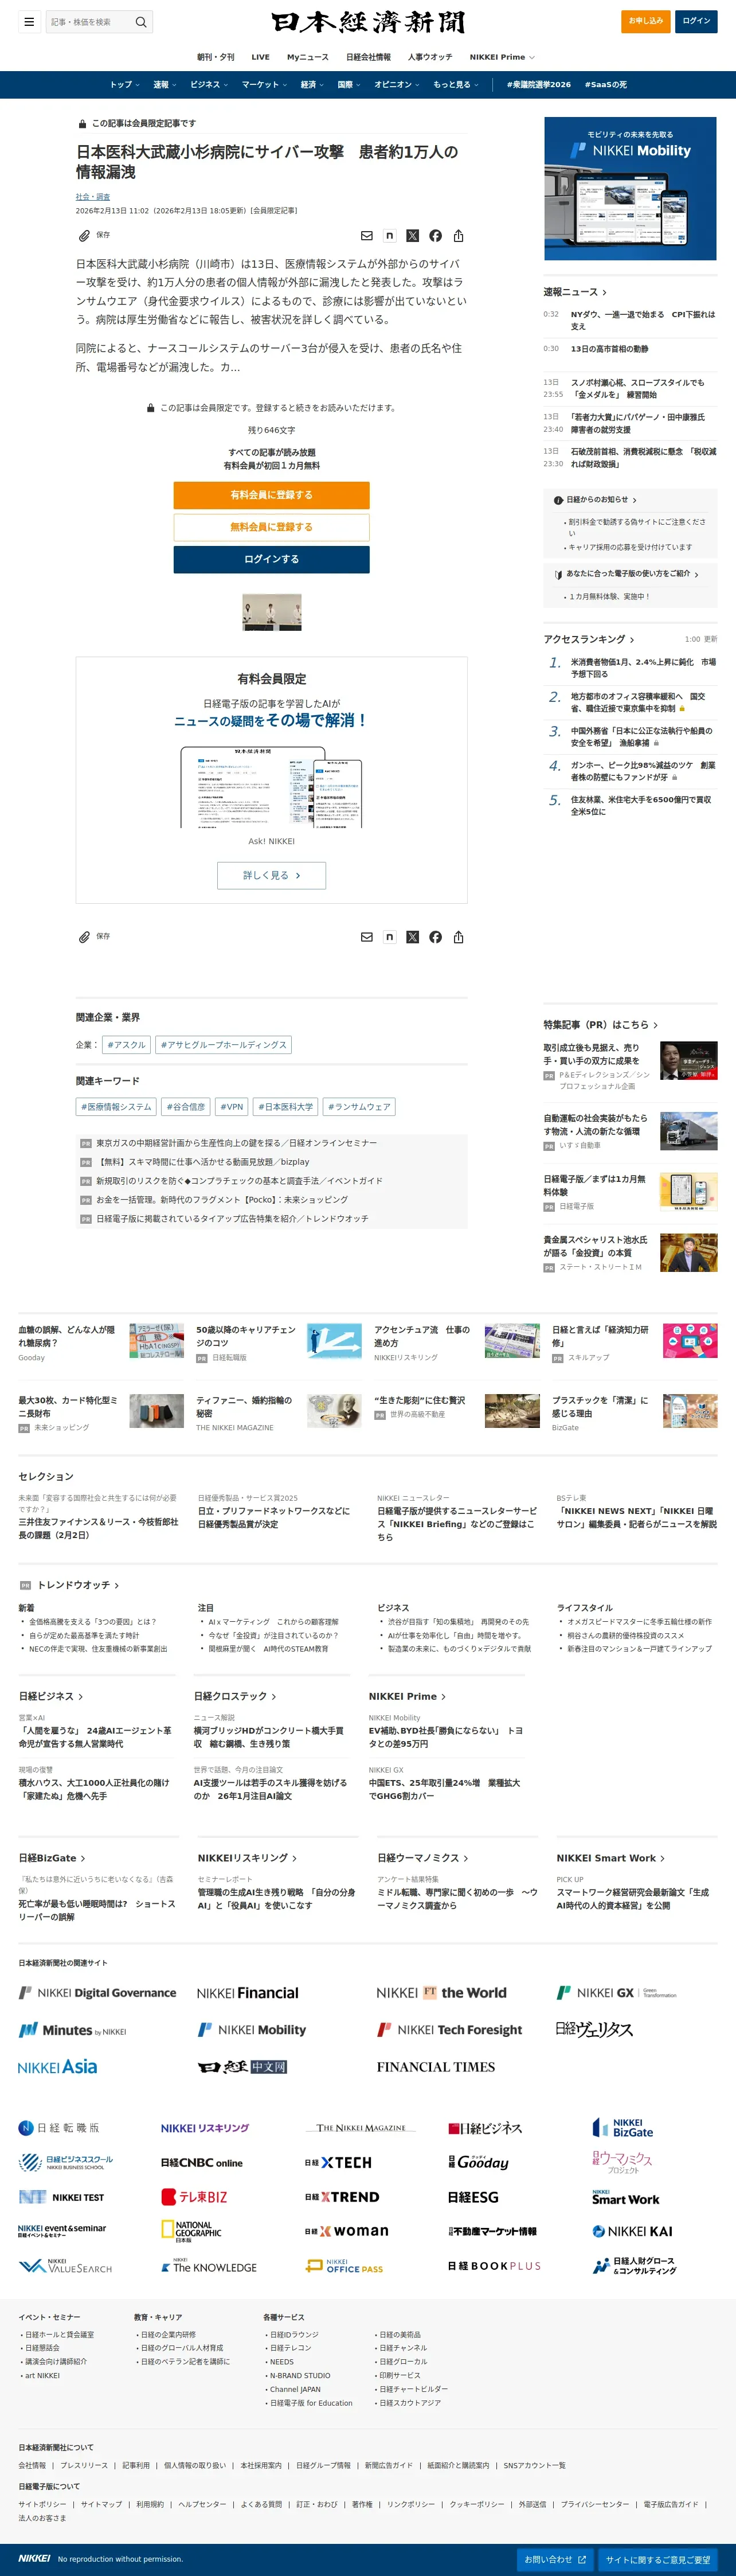Click the #ランサムウエア keyword tag
Viewport: 736px width, 2576px height.
pos(359,1107)
